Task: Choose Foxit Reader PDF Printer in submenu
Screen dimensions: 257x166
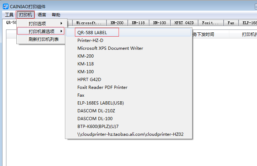Action: click(102, 87)
